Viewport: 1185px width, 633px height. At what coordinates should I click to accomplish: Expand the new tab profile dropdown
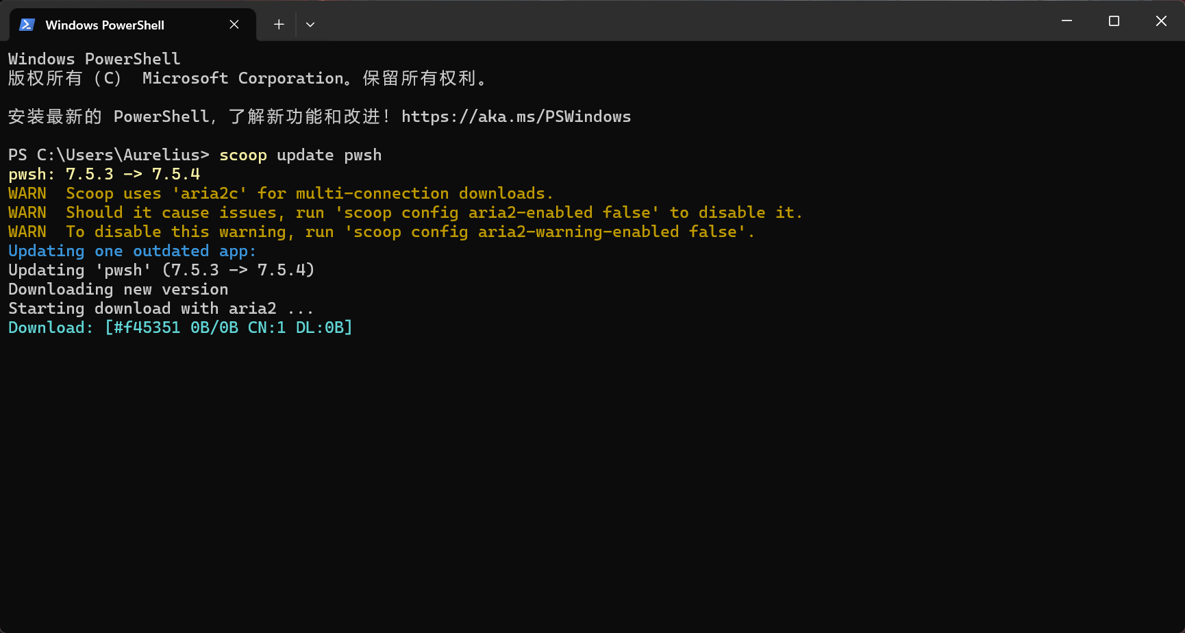[x=310, y=25]
